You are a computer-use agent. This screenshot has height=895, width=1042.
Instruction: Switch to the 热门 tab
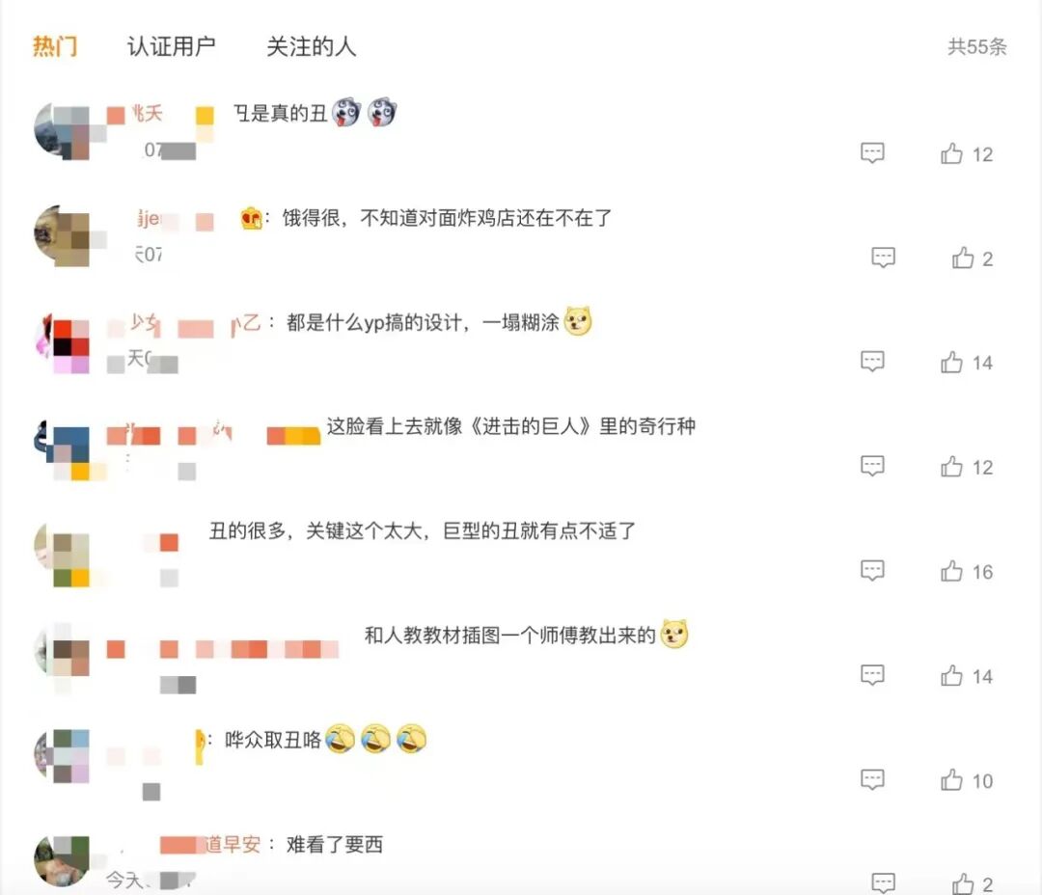(x=55, y=46)
